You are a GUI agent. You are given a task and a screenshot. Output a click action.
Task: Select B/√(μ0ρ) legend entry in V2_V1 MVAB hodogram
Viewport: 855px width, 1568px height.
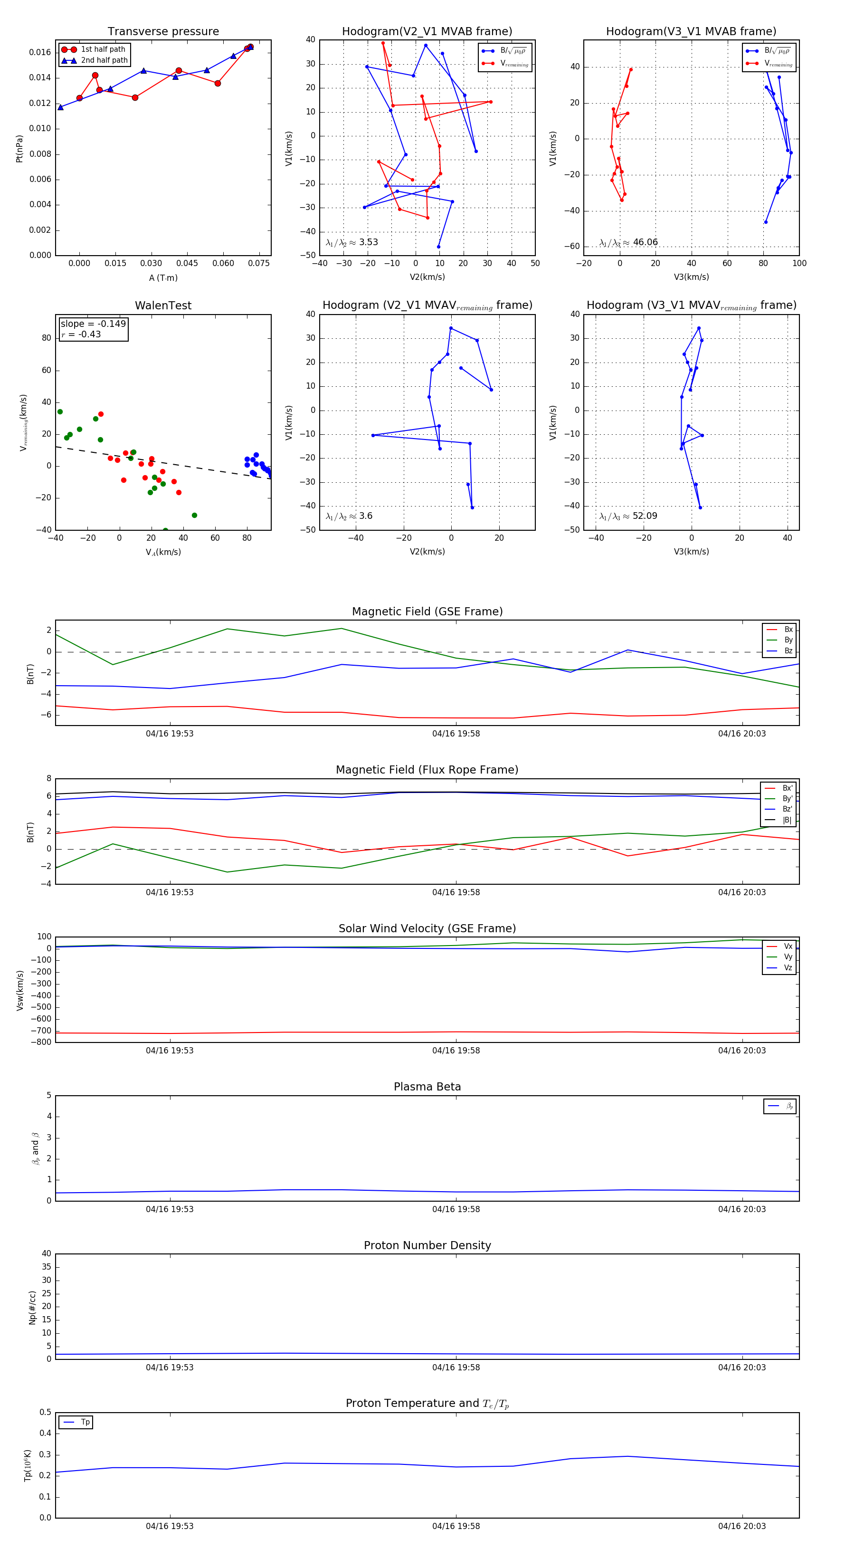point(504,51)
